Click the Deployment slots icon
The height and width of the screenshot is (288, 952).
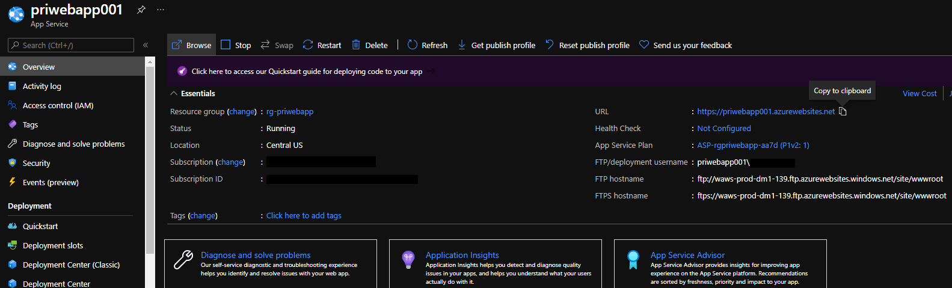click(12, 245)
